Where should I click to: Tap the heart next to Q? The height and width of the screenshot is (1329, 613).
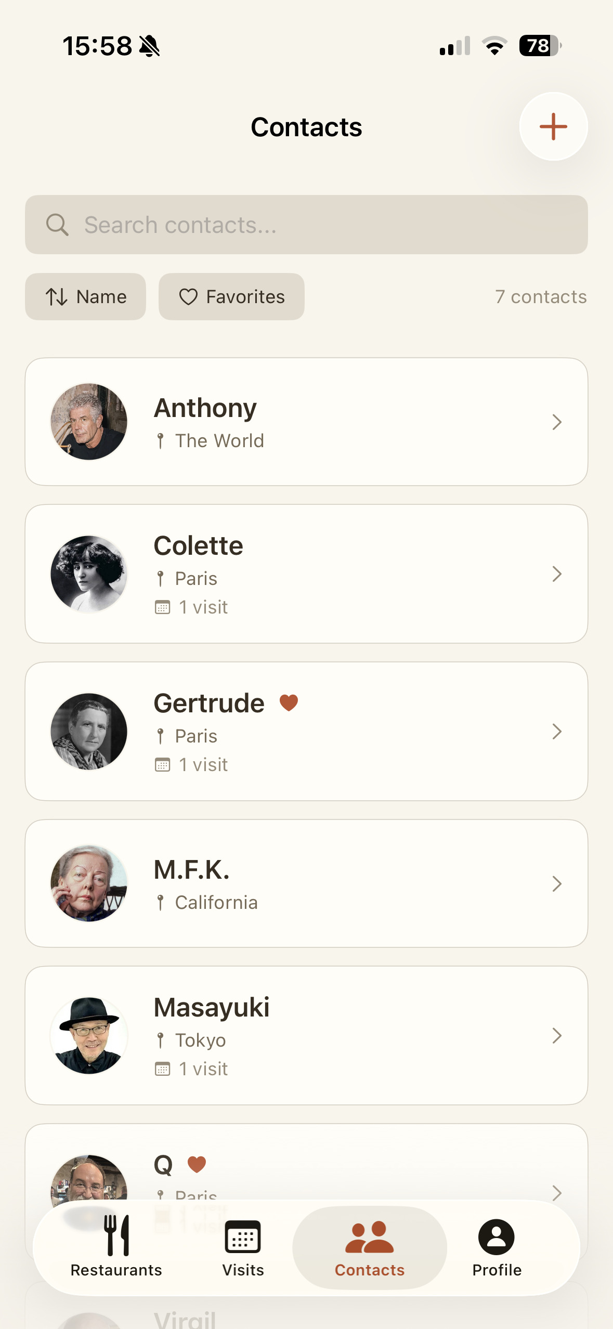point(197,1165)
